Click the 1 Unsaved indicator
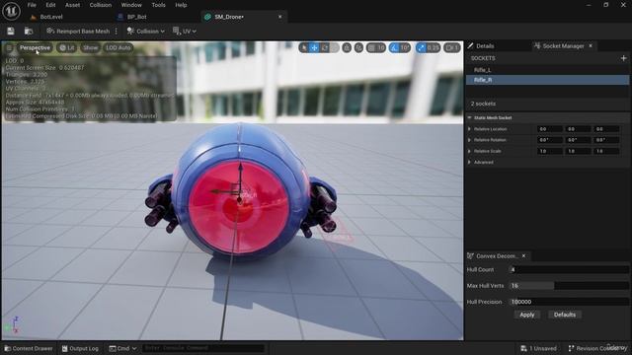The height and width of the screenshot is (355, 632). click(538, 348)
